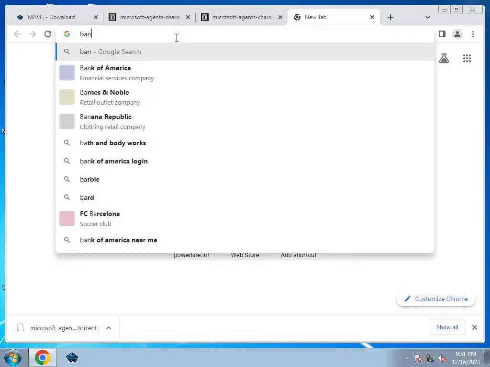Choose the Bank of America suggestion
This screenshot has height=367, width=490.
245,73
